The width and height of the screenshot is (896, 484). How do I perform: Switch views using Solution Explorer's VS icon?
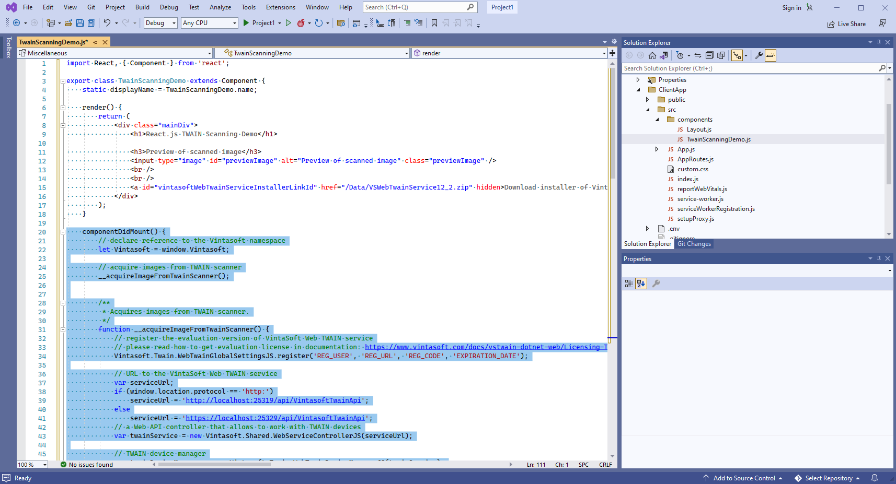tap(664, 55)
